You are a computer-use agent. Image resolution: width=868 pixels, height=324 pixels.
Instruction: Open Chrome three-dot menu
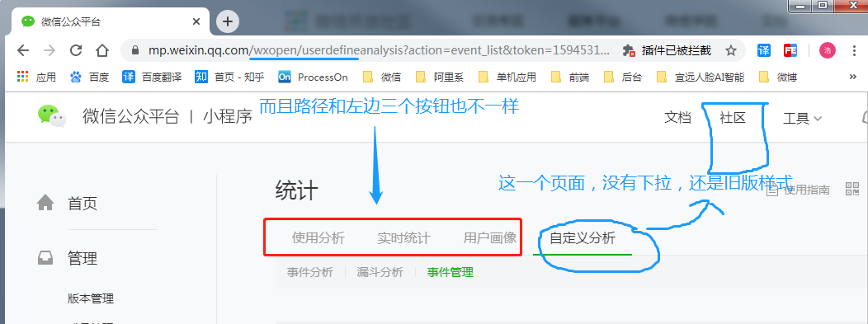tap(854, 51)
